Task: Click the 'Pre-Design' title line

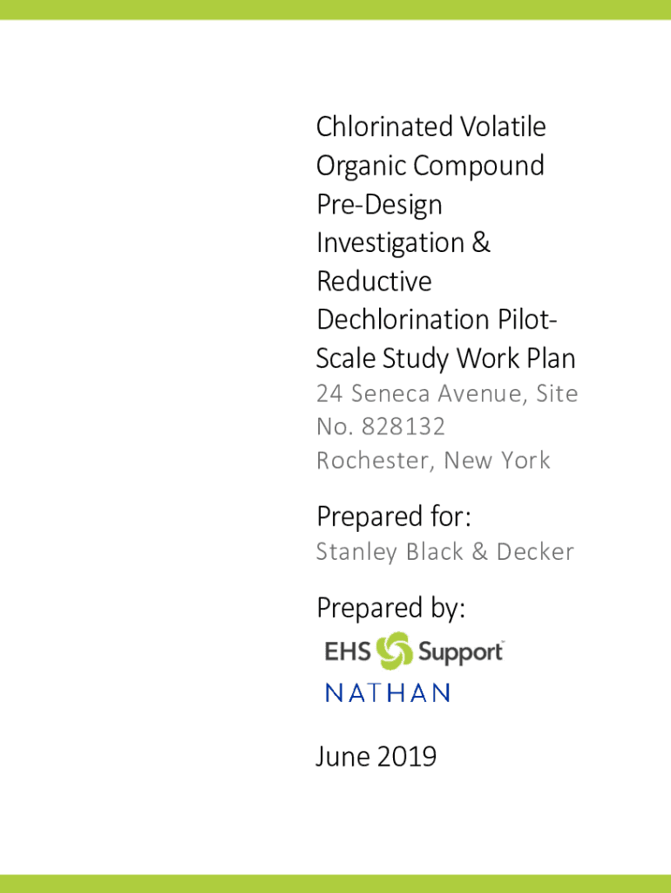Action: pos(379,205)
